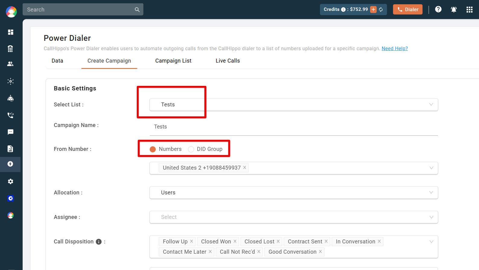Open the Settings gear sidebar icon
Viewport: 479px width, 270px height.
point(11,181)
